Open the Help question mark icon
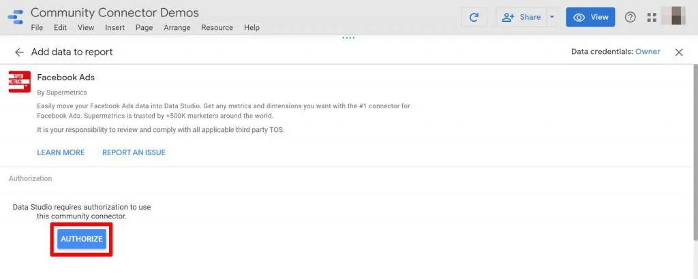 [630, 17]
